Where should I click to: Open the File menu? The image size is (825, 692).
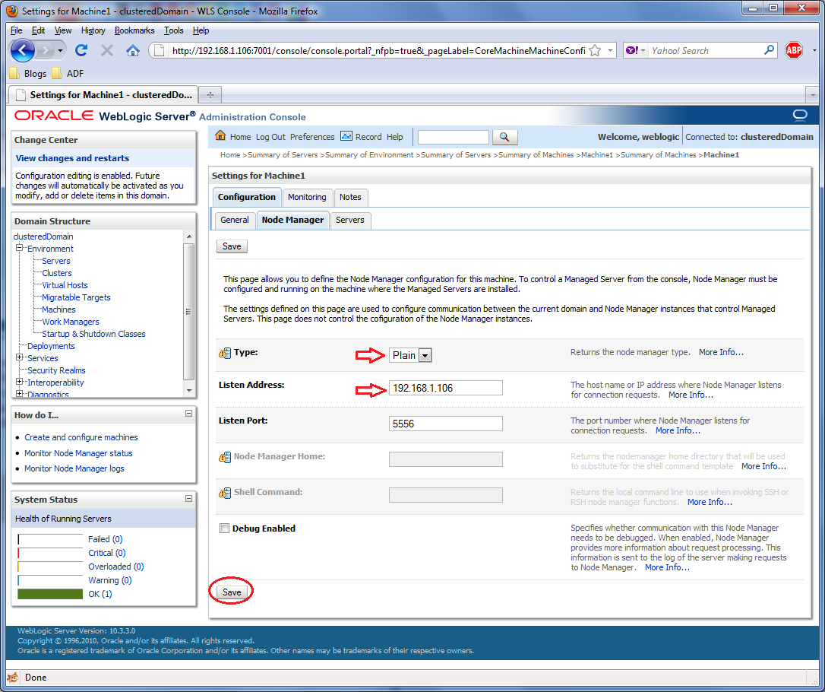[16, 30]
